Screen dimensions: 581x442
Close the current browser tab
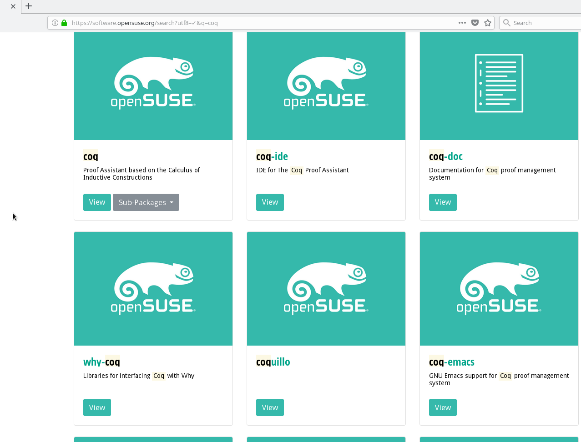point(13,6)
